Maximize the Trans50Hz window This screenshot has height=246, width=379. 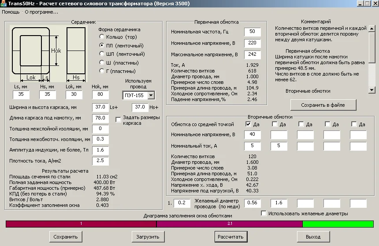pos(367,4)
